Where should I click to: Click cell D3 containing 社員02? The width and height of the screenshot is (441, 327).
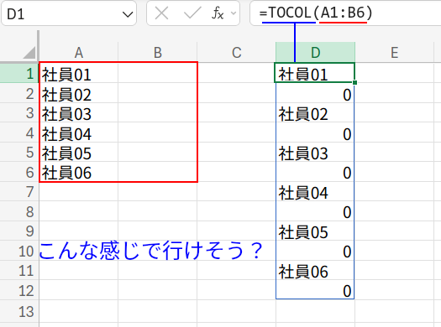tap(315, 112)
